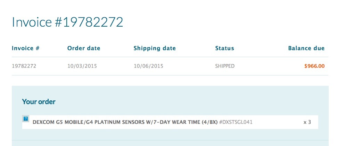The image size is (337, 146).
Task: Click the blue strip below the order panel divider
Action: tap(170, 143)
